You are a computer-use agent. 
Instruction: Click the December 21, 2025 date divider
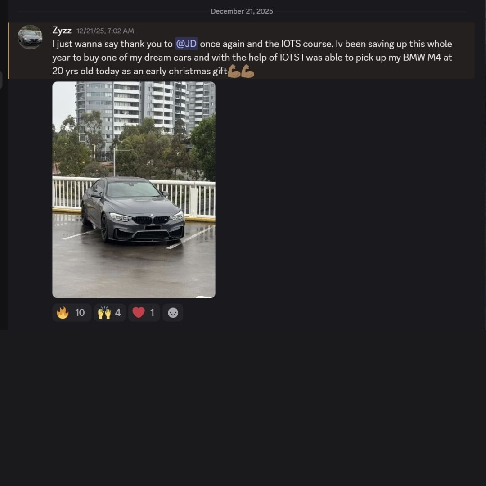242,11
